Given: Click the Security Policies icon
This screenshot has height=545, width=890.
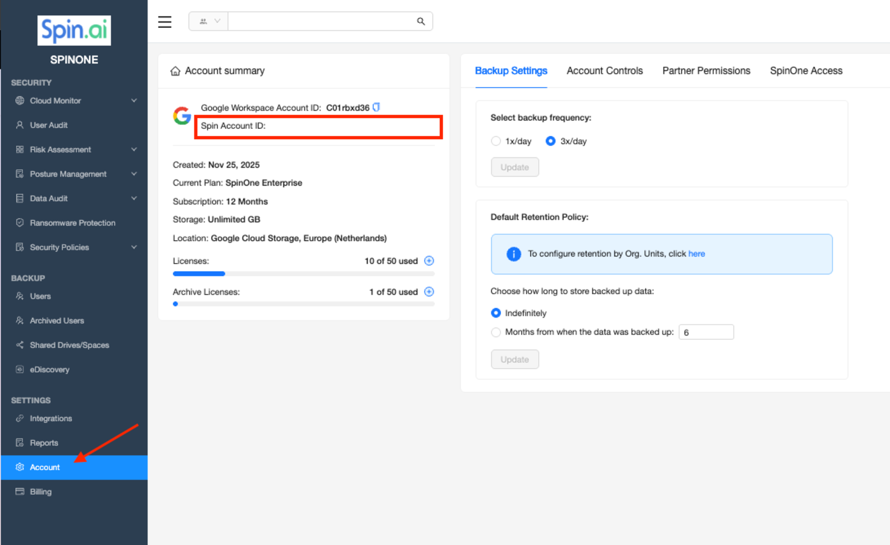Looking at the screenshot, I should click(20, 247).
